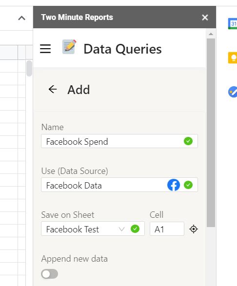This screenshot has height=286, width=237.
Task: Open Google Tasks side panel icon
Action: point(233,92)
